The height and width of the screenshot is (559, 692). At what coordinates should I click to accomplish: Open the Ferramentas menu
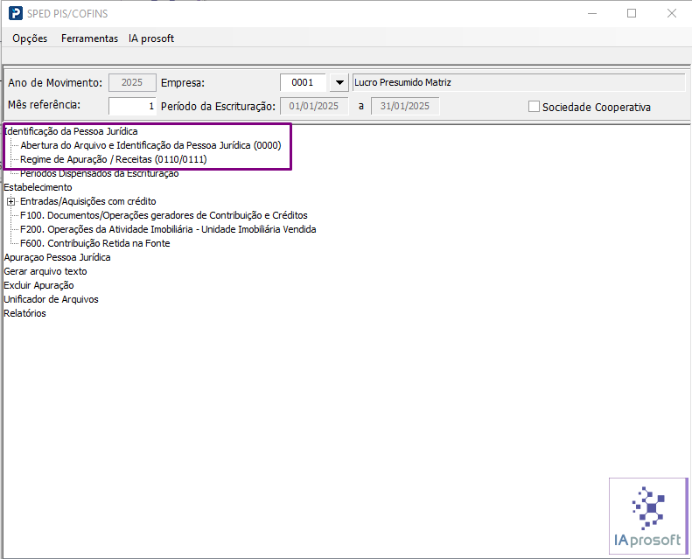(x=89, y=38)
